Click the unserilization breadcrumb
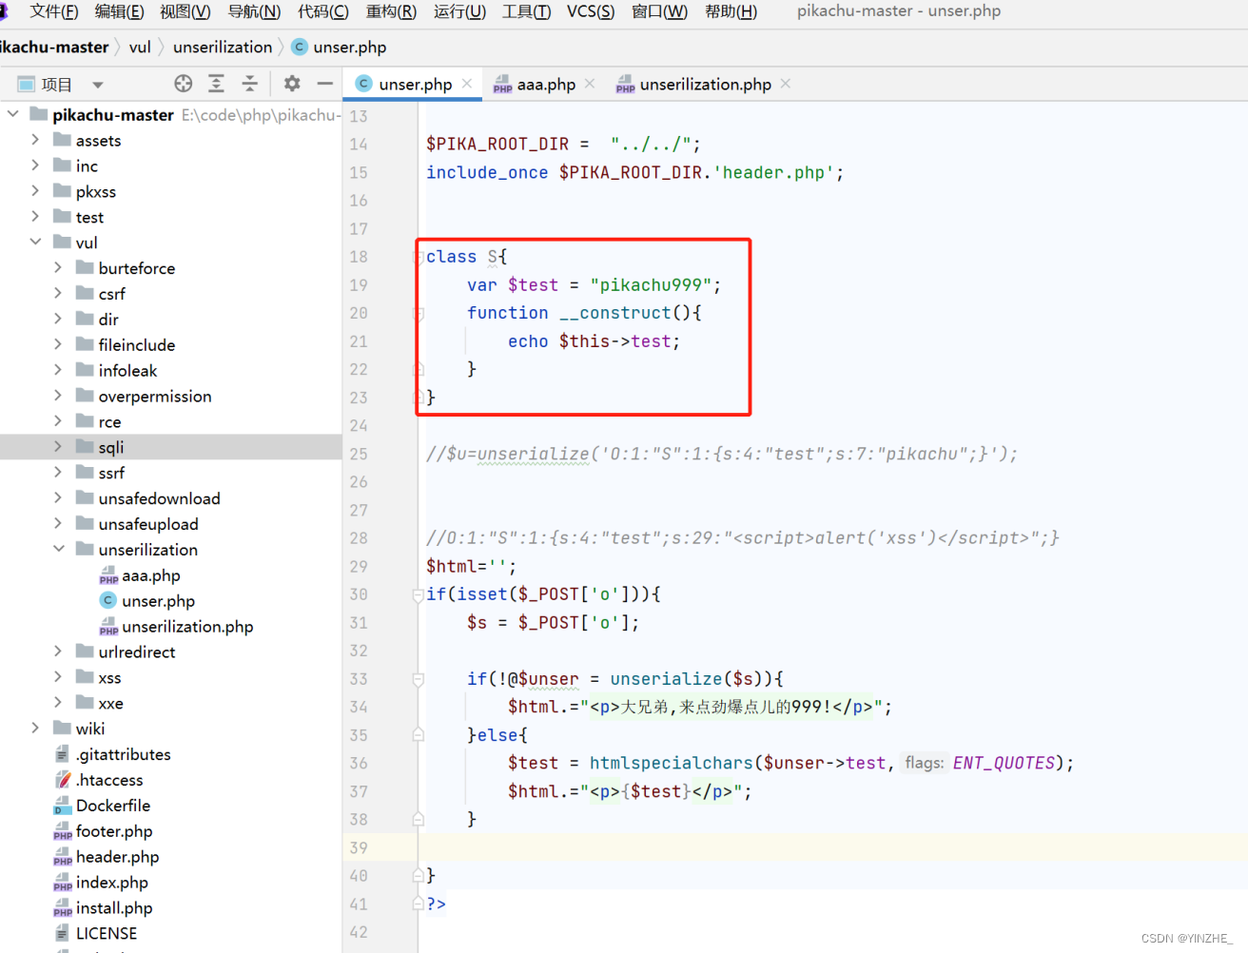This screenshot has width=1248, height=953. coord(223,47)
